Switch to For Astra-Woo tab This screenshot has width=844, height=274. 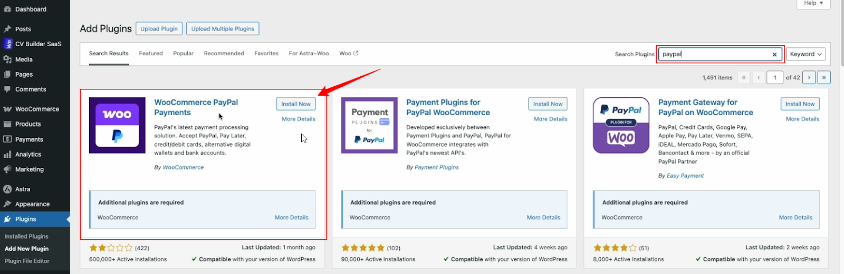click(x=309, y=54)
